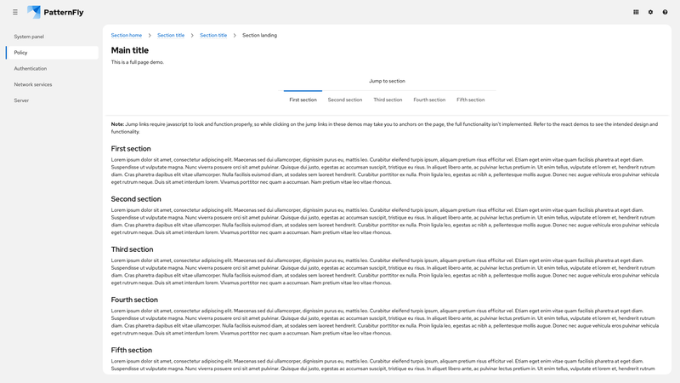The width and height of the screenshot is (680, 383).
Task: Open the application launcher grid icon
Action: [636, 12]
